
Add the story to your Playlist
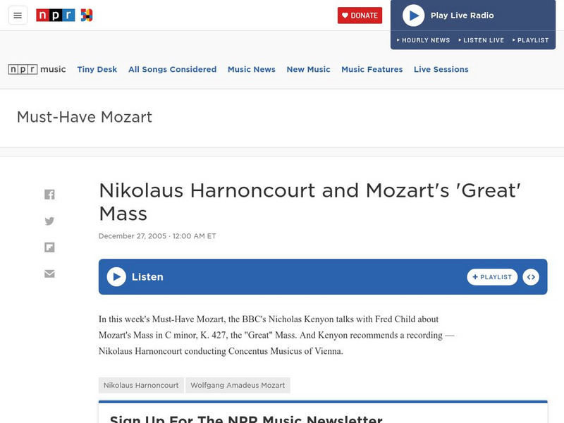(493, 277)
